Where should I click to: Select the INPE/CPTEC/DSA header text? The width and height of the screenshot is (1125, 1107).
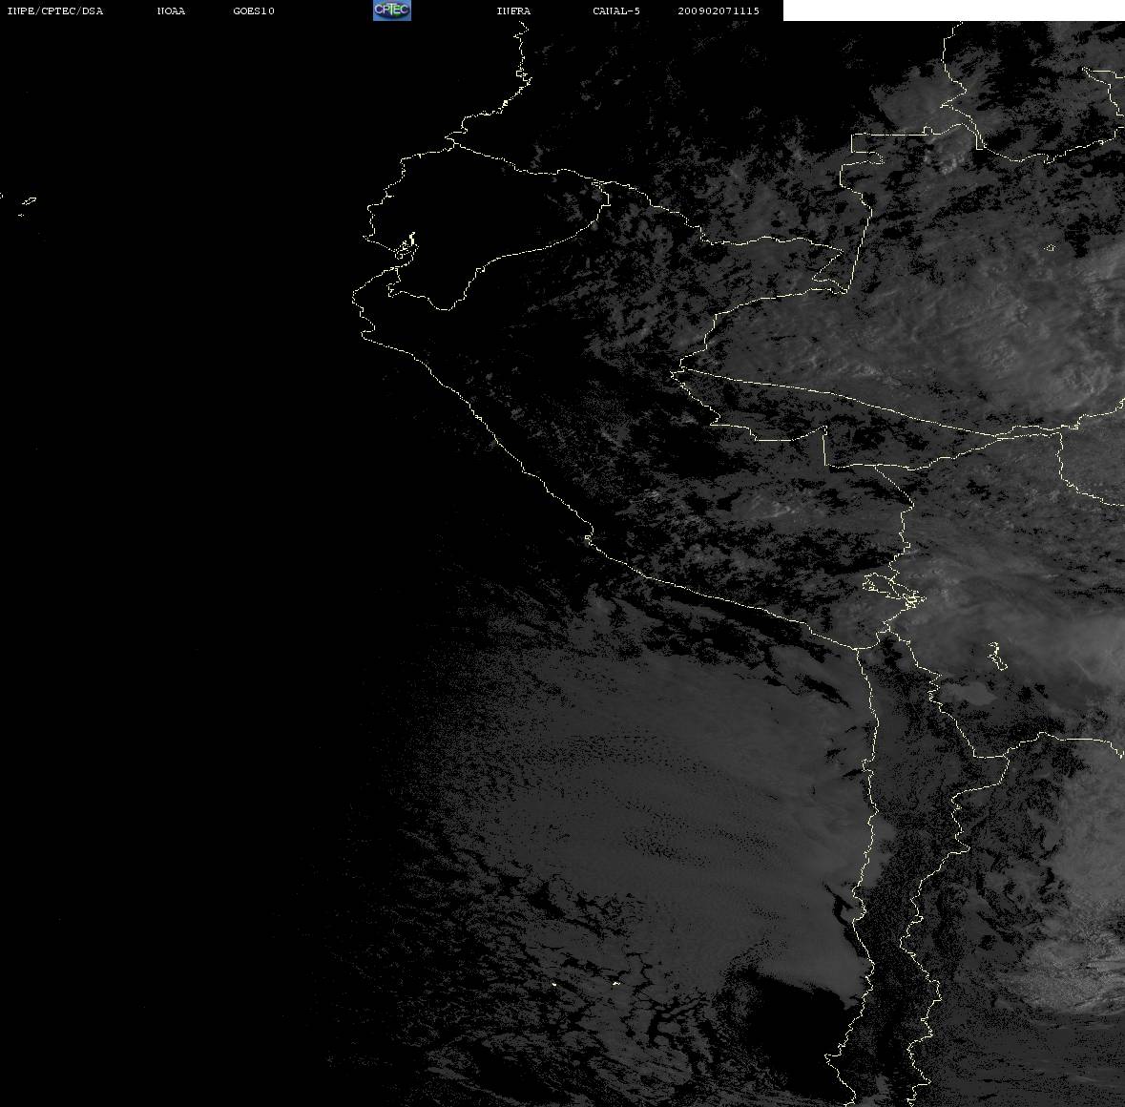click(x=54, y=10)
